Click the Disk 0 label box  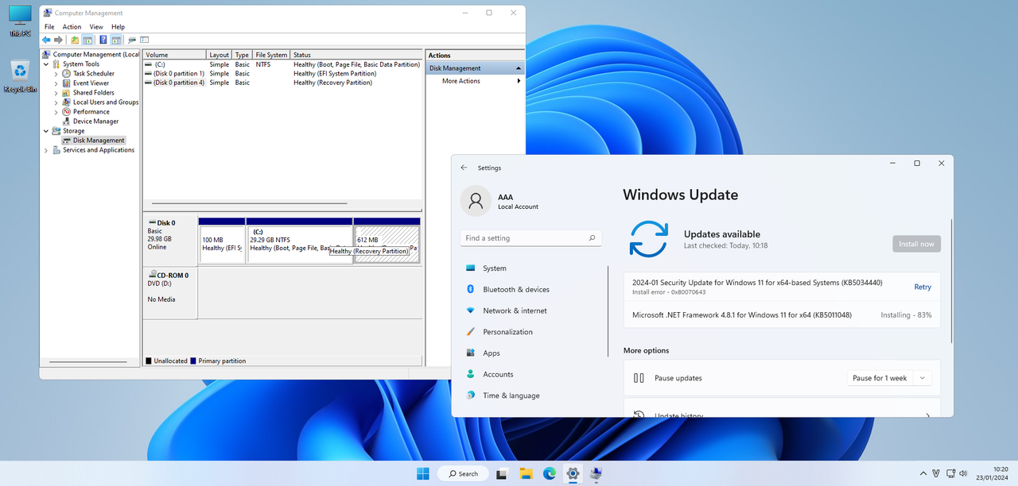pos(170,241)
